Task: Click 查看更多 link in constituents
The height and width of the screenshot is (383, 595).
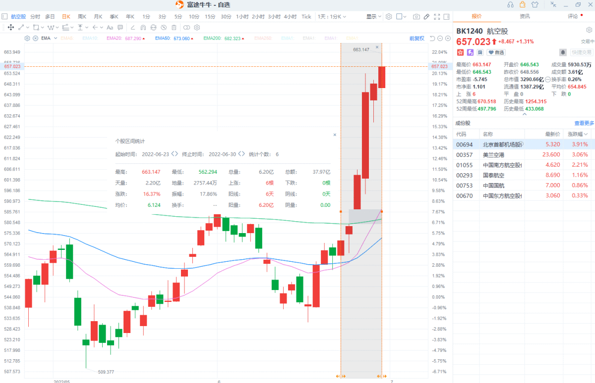Action: pos(584,123)
